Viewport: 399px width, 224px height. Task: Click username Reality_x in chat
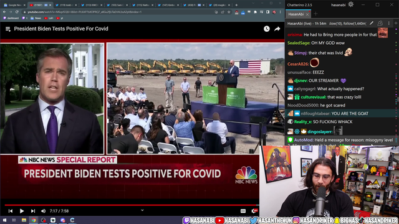click(302, 122)
